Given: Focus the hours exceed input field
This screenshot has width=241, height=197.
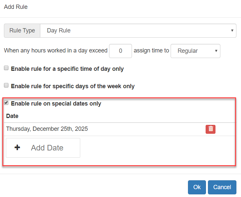Looking at the screenshot, I should [120, 51].
